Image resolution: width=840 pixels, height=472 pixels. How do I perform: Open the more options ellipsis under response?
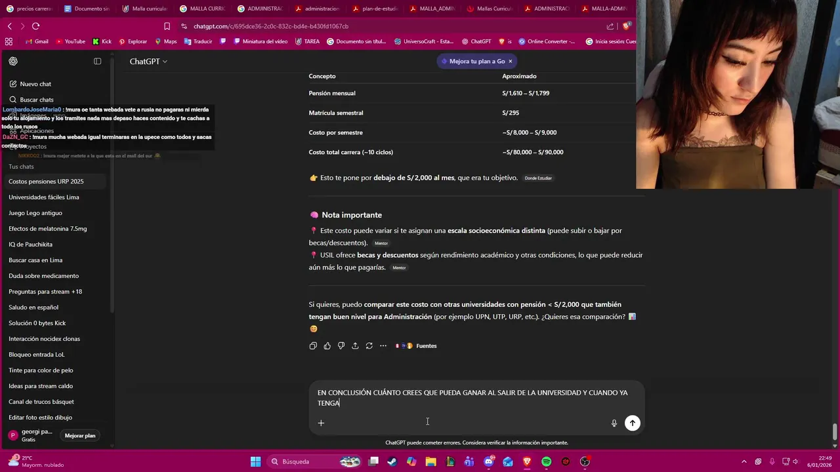pyautogui.click(x=383, y=345)
